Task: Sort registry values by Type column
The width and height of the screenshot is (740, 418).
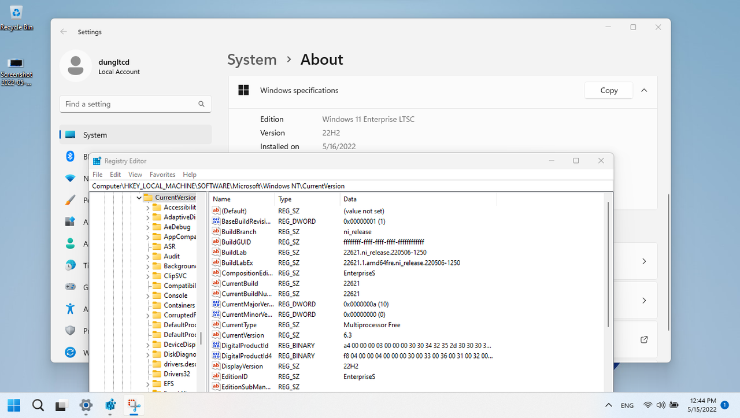Action: [x=307, y=199]
